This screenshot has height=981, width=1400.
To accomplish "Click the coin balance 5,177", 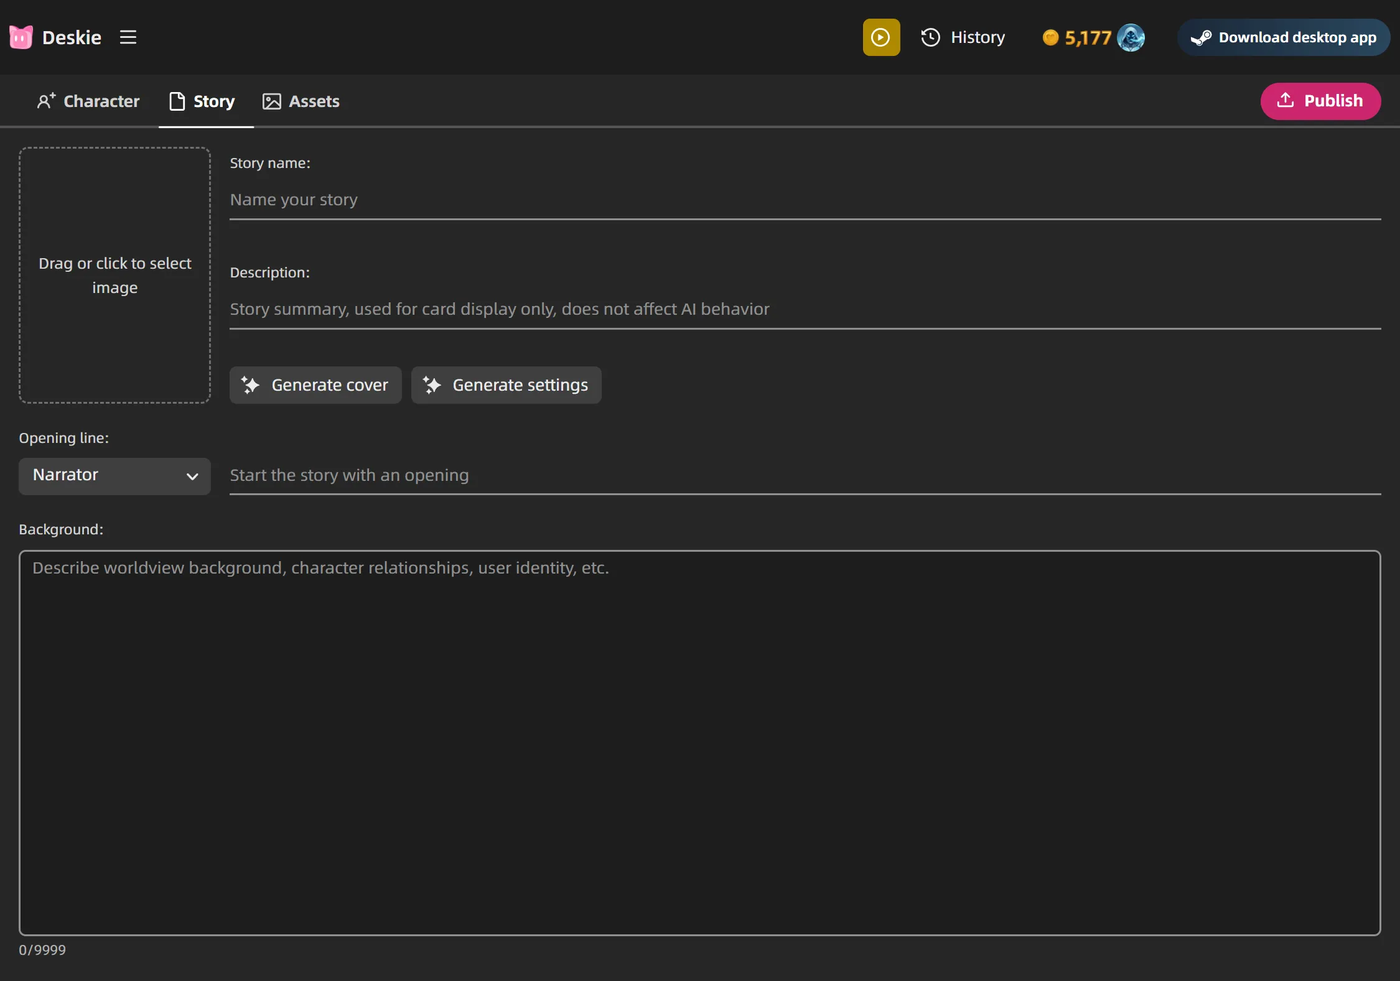I will pyautogui.click(x=1077, y=38).
